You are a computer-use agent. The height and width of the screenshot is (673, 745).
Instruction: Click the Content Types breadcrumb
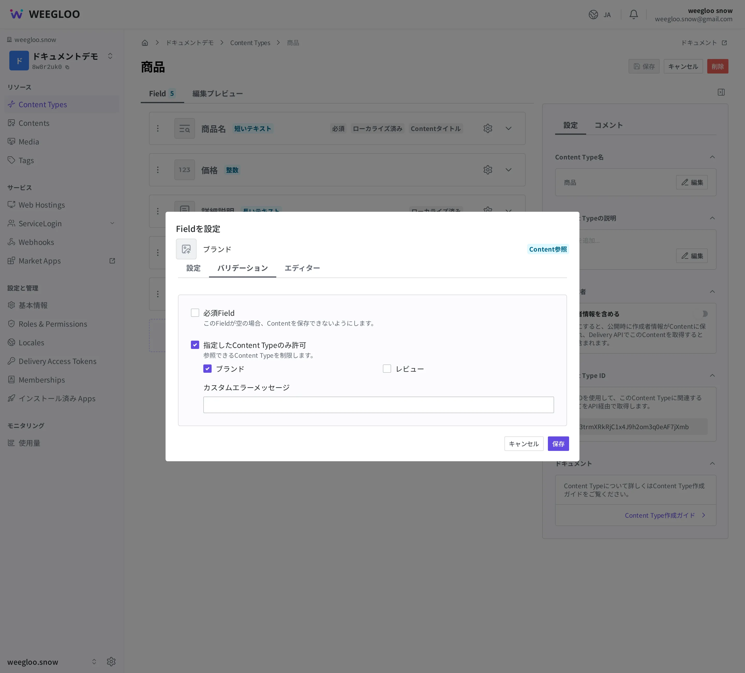[x=250, y=43]
